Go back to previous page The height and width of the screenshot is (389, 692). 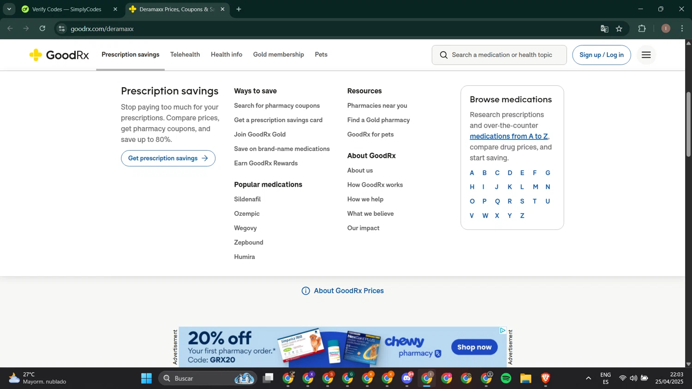click(x=10, y=29)
